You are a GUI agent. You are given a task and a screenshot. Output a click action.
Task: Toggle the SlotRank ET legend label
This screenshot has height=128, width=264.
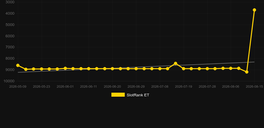pos(138,95)
